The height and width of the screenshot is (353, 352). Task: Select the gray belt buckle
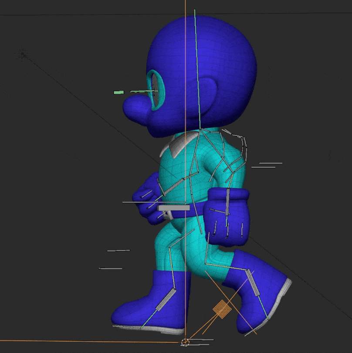click(x=174, y=208)
